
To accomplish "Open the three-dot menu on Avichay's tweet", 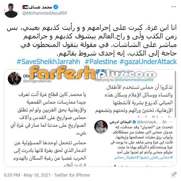I will 171,122.
